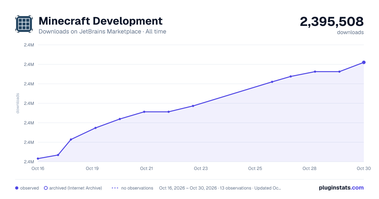
Task: Click the 'observed' legend text
Action: [x=29, y=188]
